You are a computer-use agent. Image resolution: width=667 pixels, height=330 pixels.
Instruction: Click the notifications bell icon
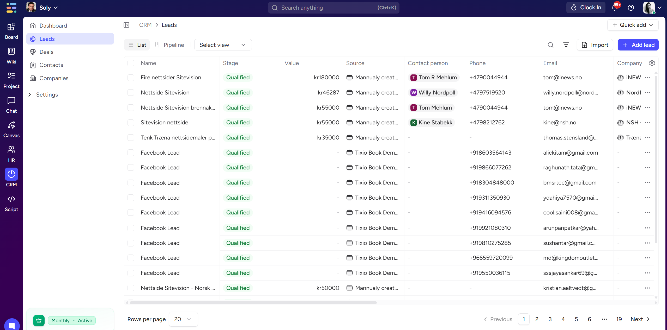tap(614, 8)
